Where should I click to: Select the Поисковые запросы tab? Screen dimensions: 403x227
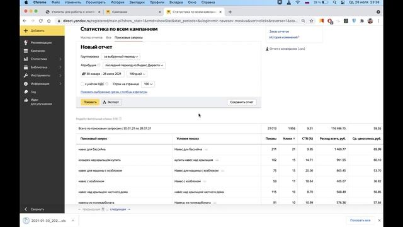tap(128, 38)
